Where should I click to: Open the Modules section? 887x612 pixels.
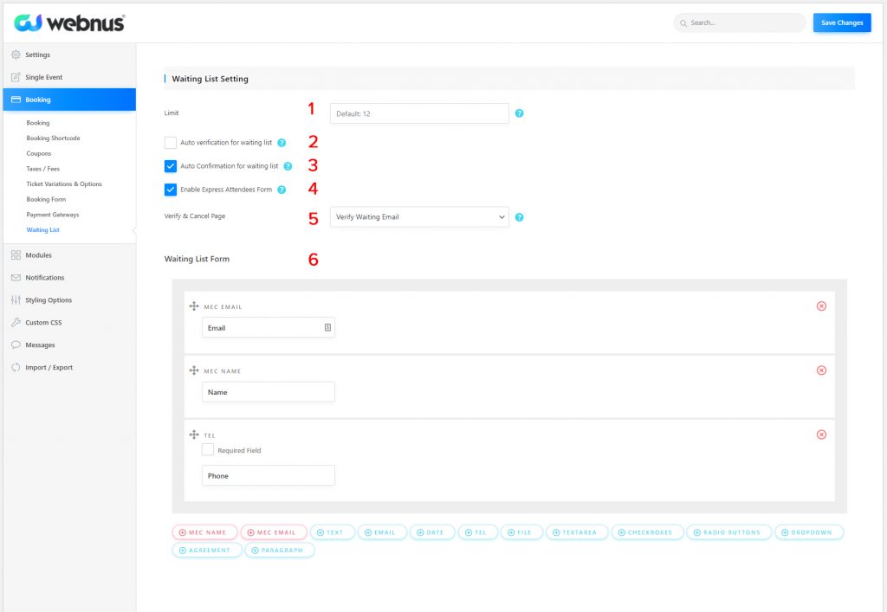tap(38, 254)
